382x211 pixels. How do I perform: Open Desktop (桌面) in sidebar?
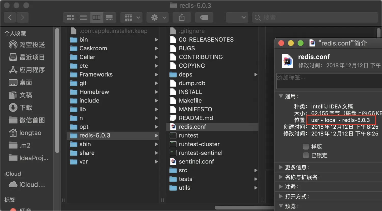point(20,82)
